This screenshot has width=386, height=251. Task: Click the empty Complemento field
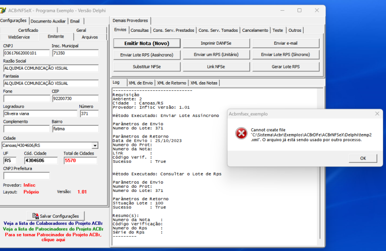click(x=26, y=129)
